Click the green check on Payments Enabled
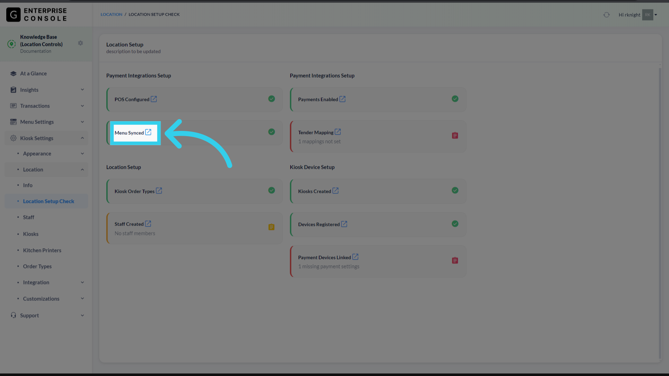Image resolution: width=669 pixels, height=376 pixels. pyautogui.click(x=455, y=99)
